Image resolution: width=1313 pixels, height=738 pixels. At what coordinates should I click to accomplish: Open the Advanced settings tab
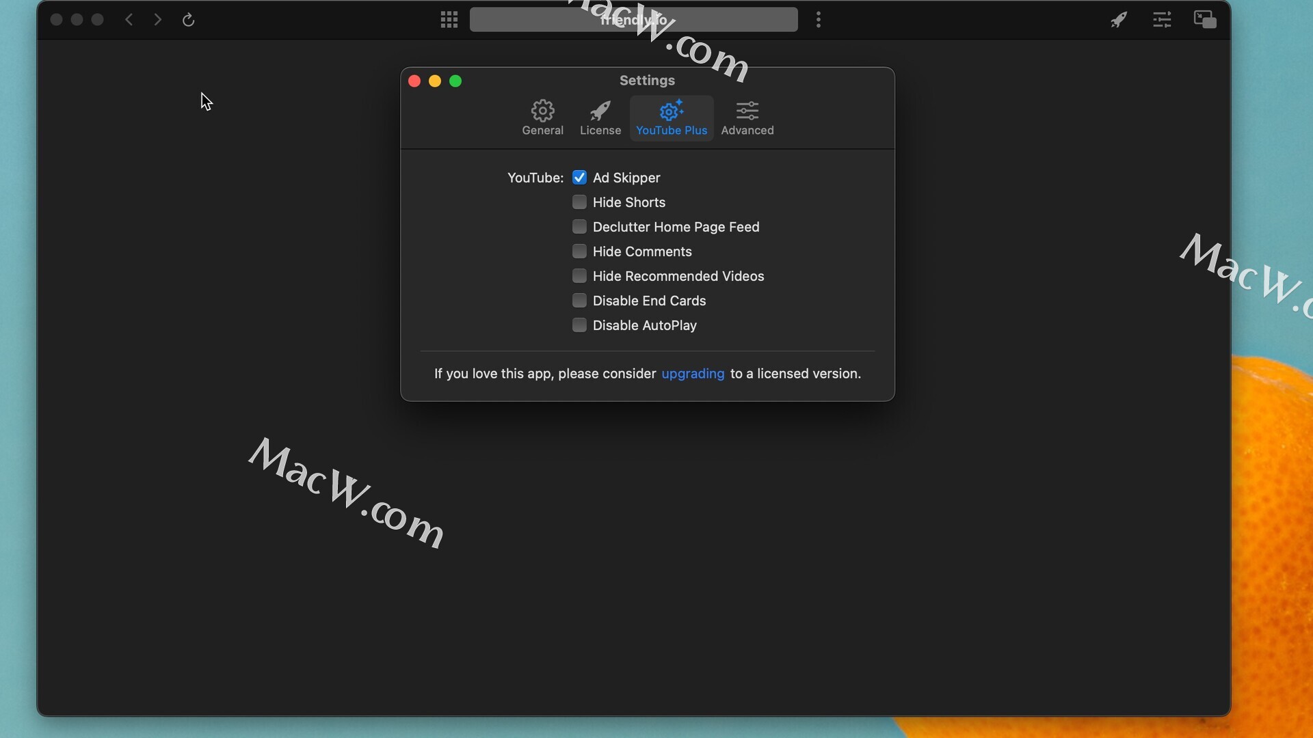click(747, 118)
